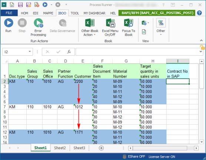Click the previous sheet navigation arrow

click(x=10, y=148)
